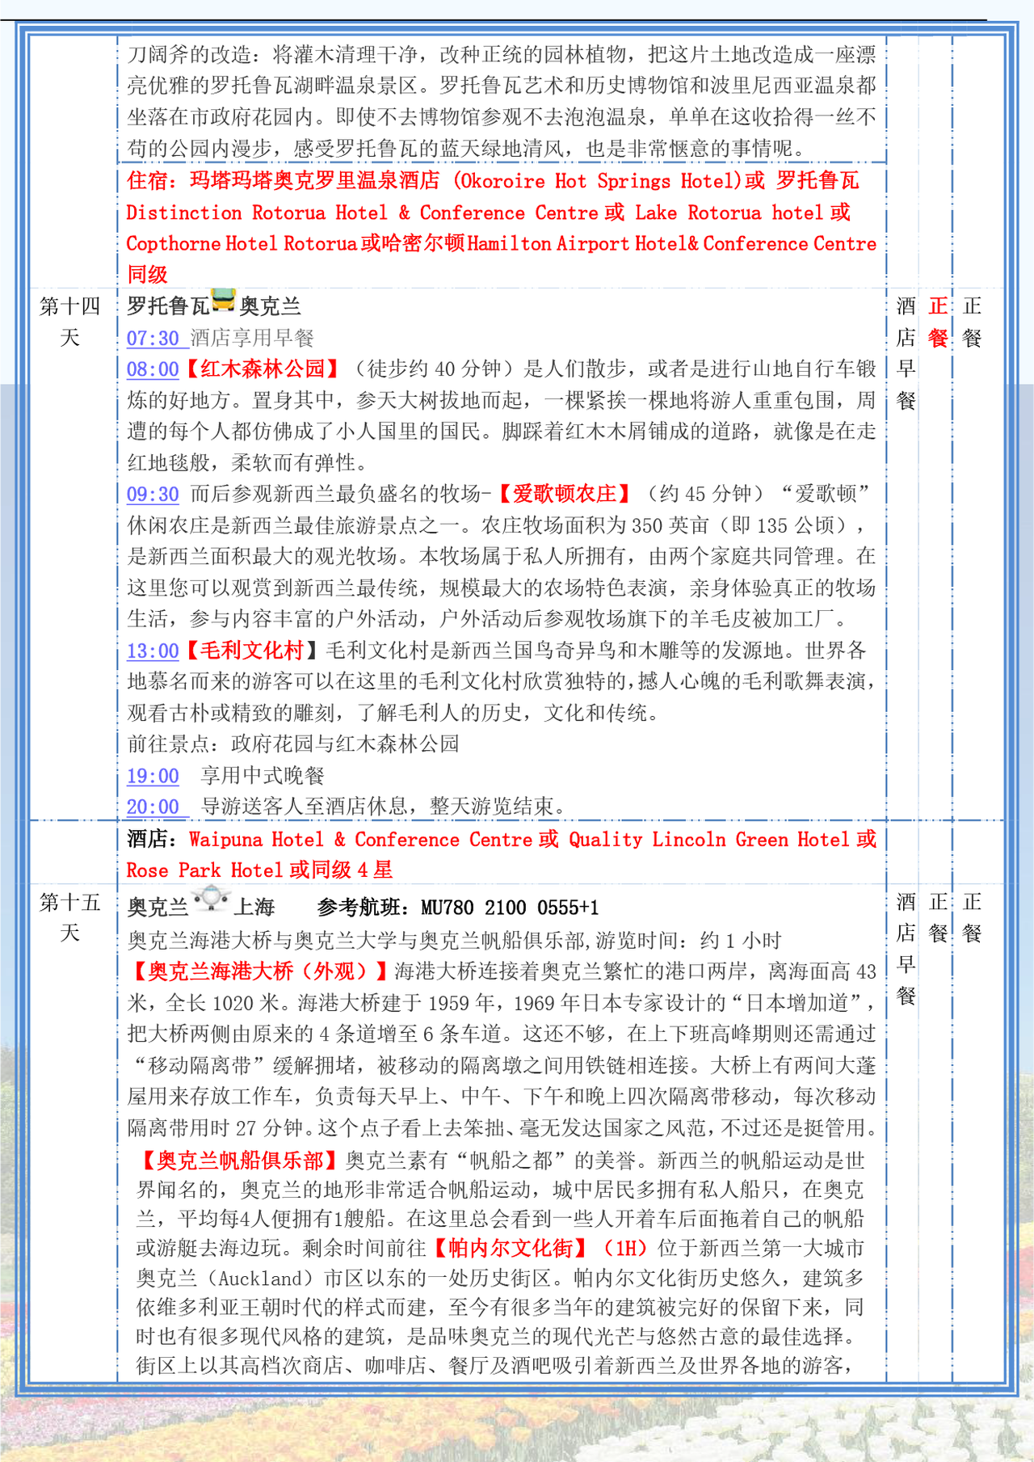Click the 【红木森林公园】 red heading

click(x=263, y=369)
